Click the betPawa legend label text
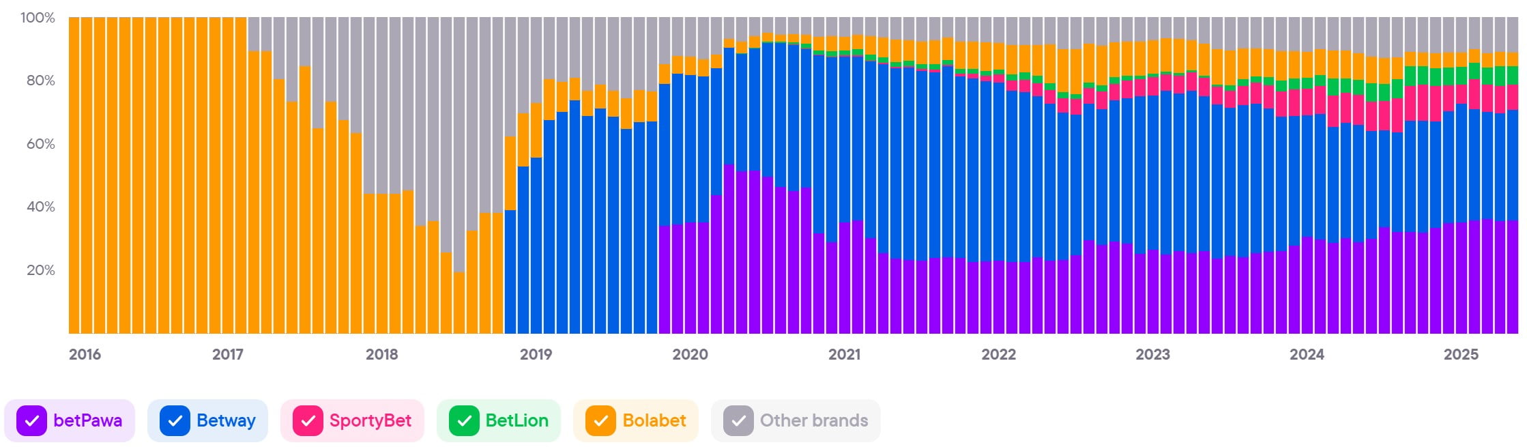1527x447 pixels. coord(87,420)
